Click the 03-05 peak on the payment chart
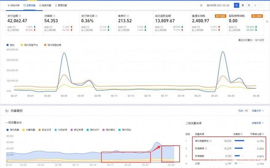This screenshot has width=270, height=168. point(64,53)
